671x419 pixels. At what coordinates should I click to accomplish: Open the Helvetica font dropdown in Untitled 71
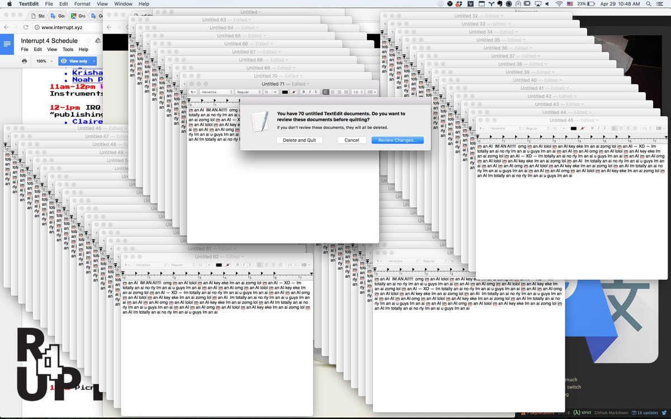(216, 92)
